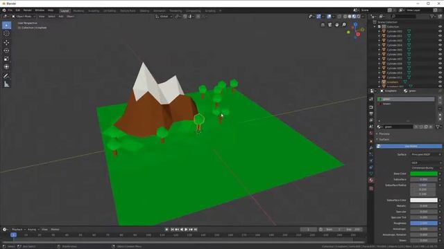Open the Output properties tab
Viewport: 444px width, 249px height.
coord(371,113)
